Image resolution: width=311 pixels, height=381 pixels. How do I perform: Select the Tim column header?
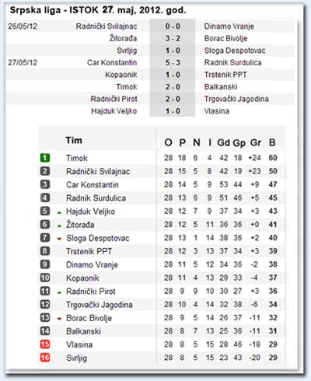(74, 141)
